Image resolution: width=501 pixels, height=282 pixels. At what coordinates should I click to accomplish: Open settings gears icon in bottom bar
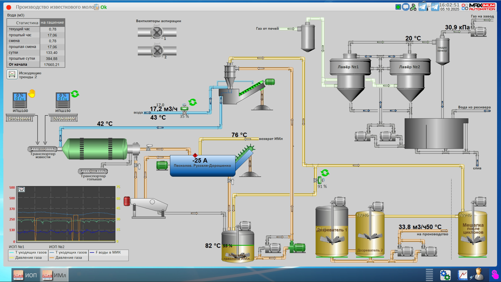tap(445, 275)
